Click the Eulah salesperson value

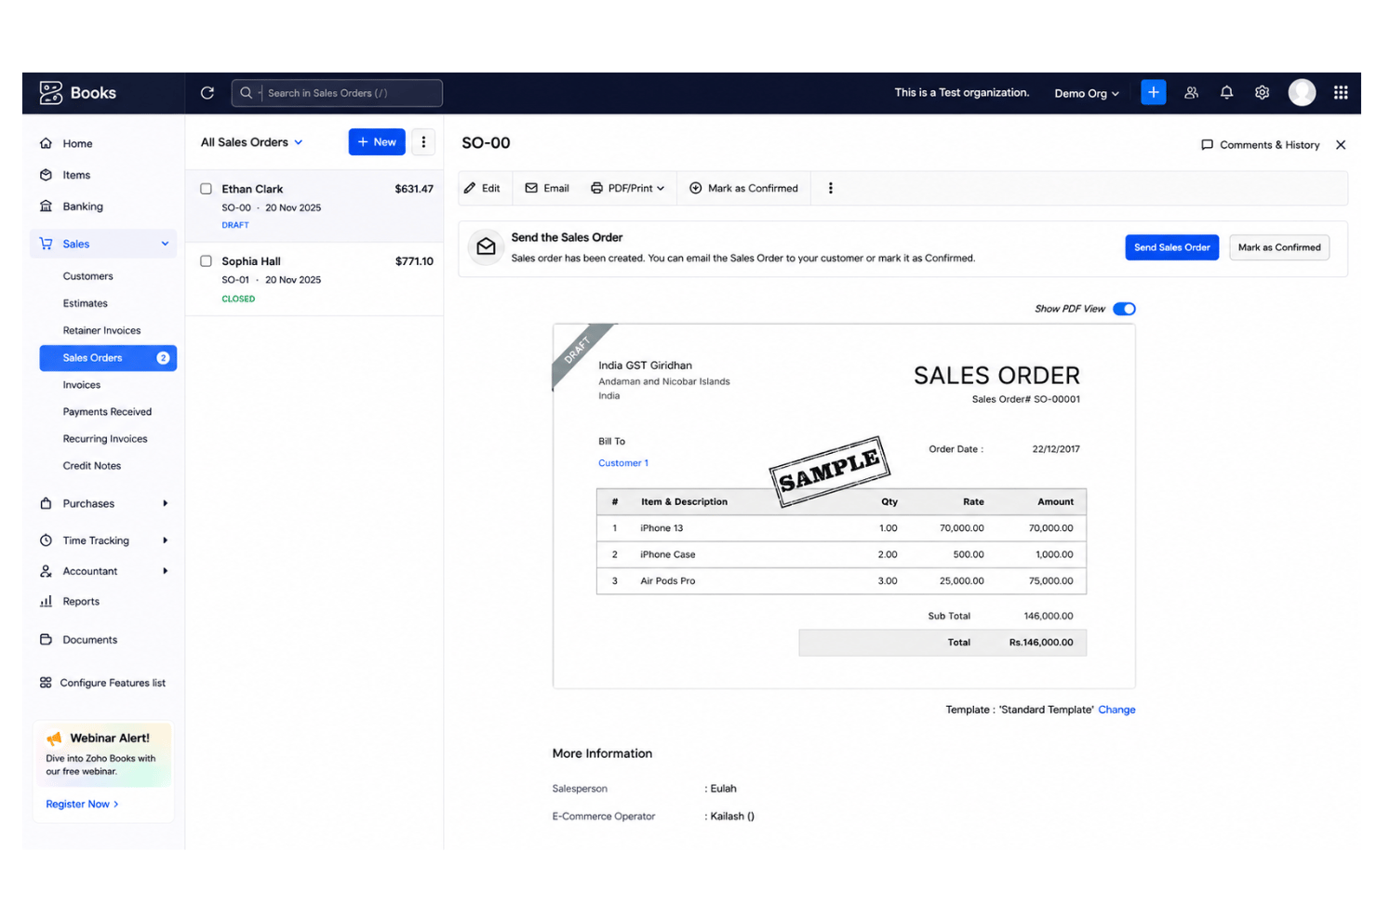point(723,789)
